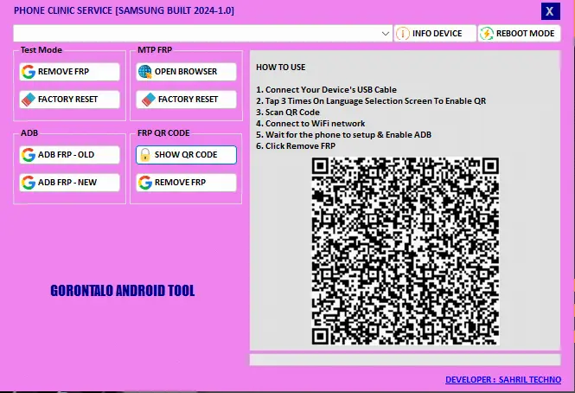Viewport: 575px width, 393px height.
Task: Click the 'FACTORY RESET' label in Test Mode
Action: pyautogui.click(x=67, y=100)
